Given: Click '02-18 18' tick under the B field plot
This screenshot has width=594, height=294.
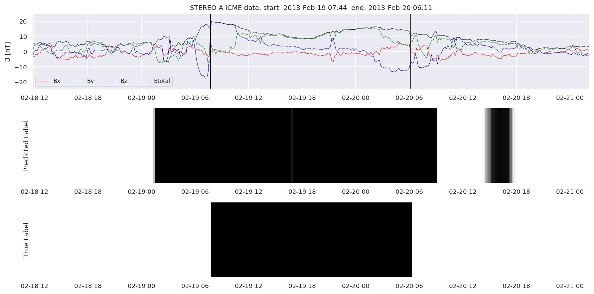Looking at the screenshot, I should (88, 98).
